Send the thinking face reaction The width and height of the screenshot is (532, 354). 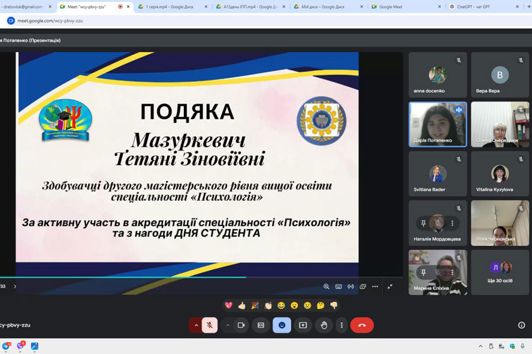(x=320, y=306)
